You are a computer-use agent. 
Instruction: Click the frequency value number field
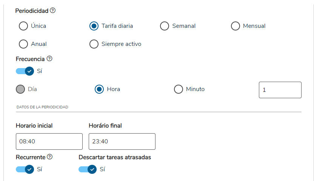click(x=280, y=90)
